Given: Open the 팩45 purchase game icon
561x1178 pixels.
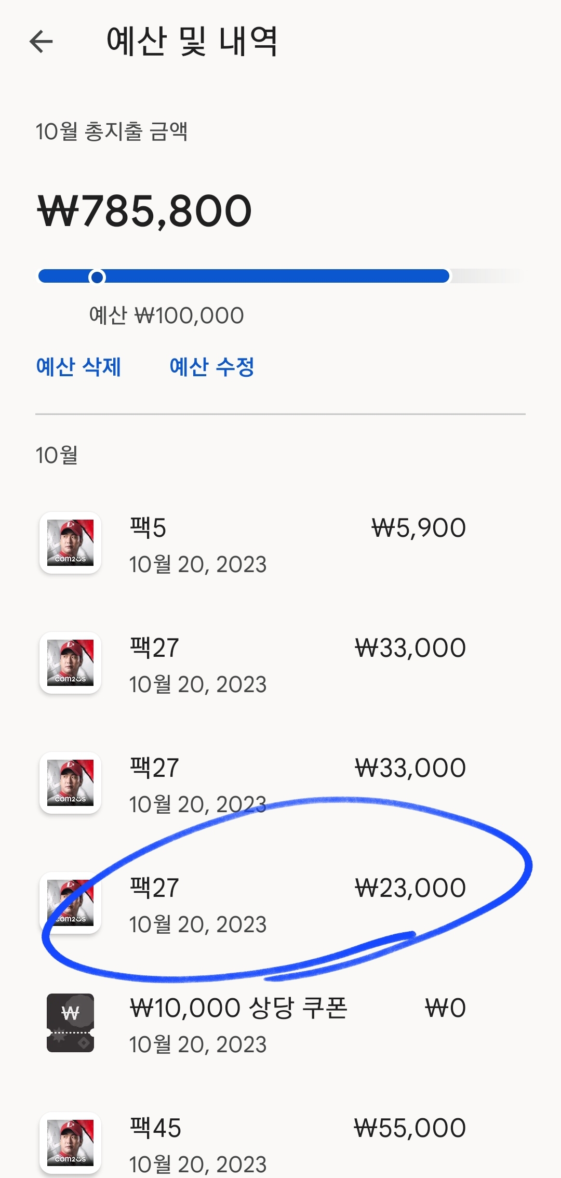Looking at the screenshot, I should [x=71, y=1143].
